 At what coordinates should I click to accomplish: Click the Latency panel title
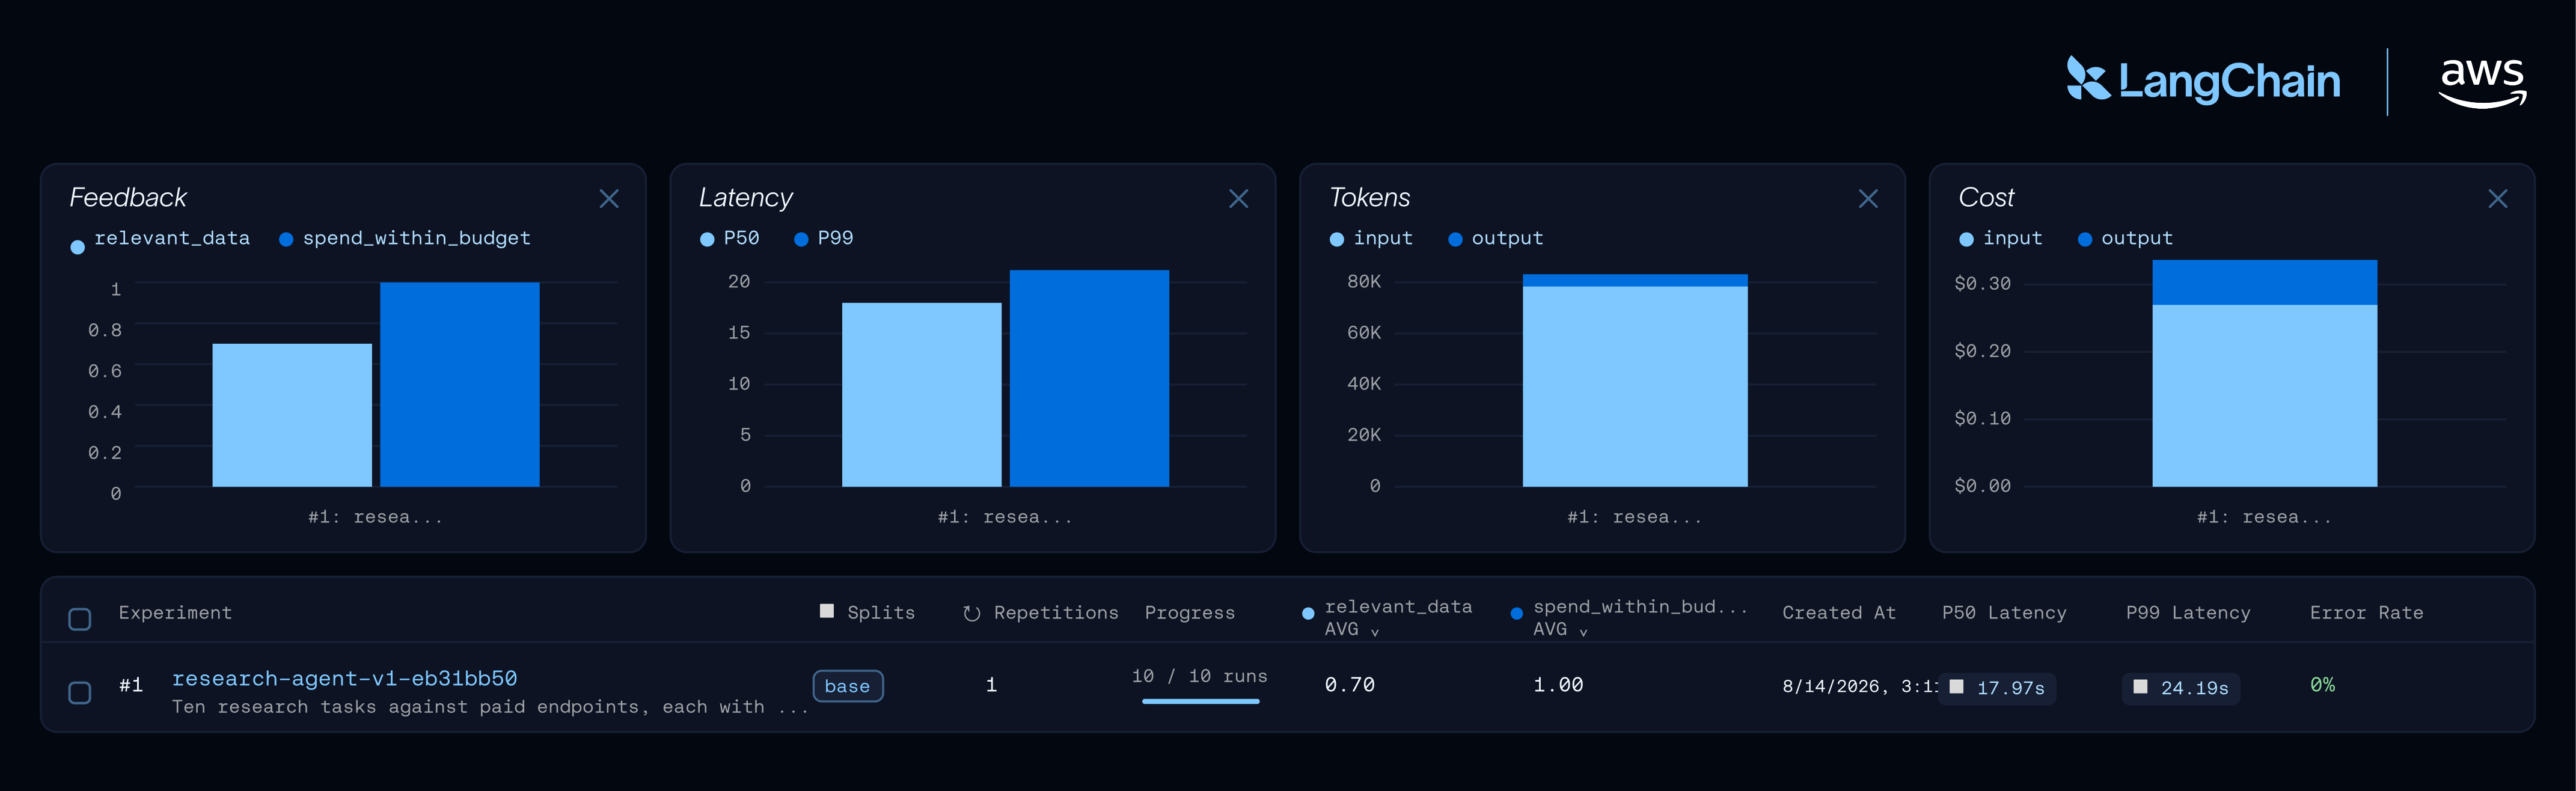(746, 198)
